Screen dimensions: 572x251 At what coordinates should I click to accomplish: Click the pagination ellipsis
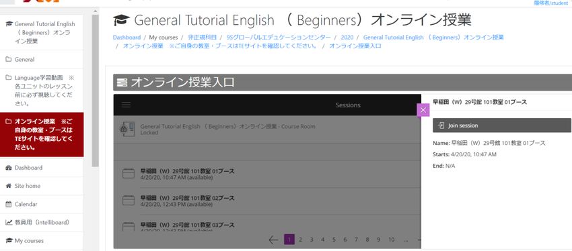pyautogui.click(x=406, y=240)
